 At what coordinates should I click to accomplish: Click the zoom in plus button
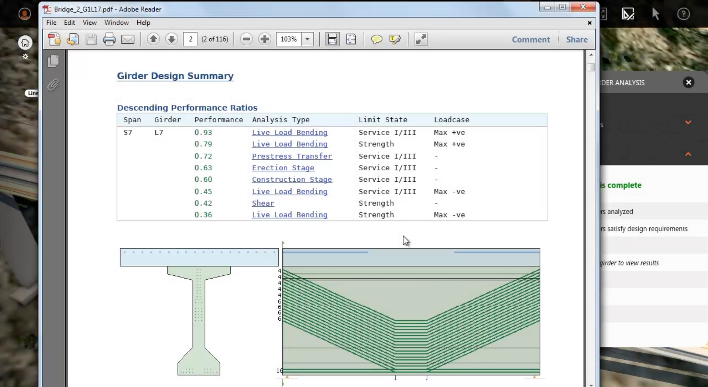click(264, 39)
